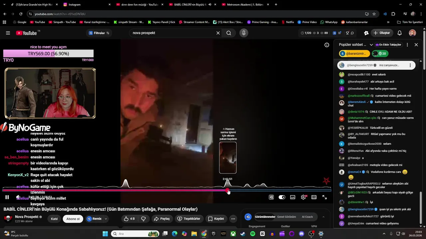426x239 pixels.
Task: Switch to theater mode
Action: [x=314, y=197]
